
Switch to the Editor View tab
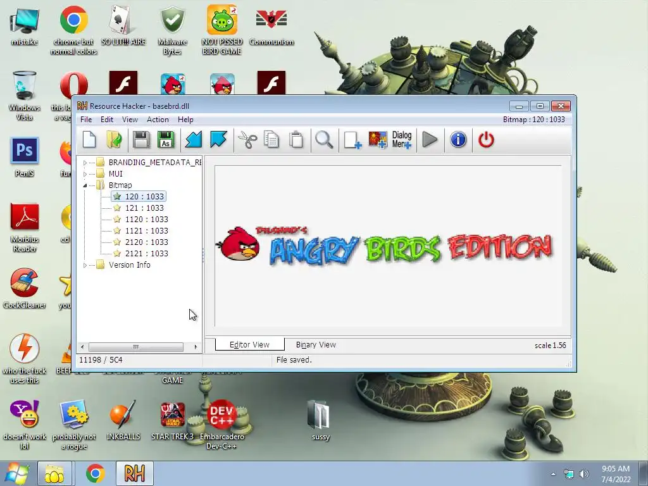coord(249,345)
